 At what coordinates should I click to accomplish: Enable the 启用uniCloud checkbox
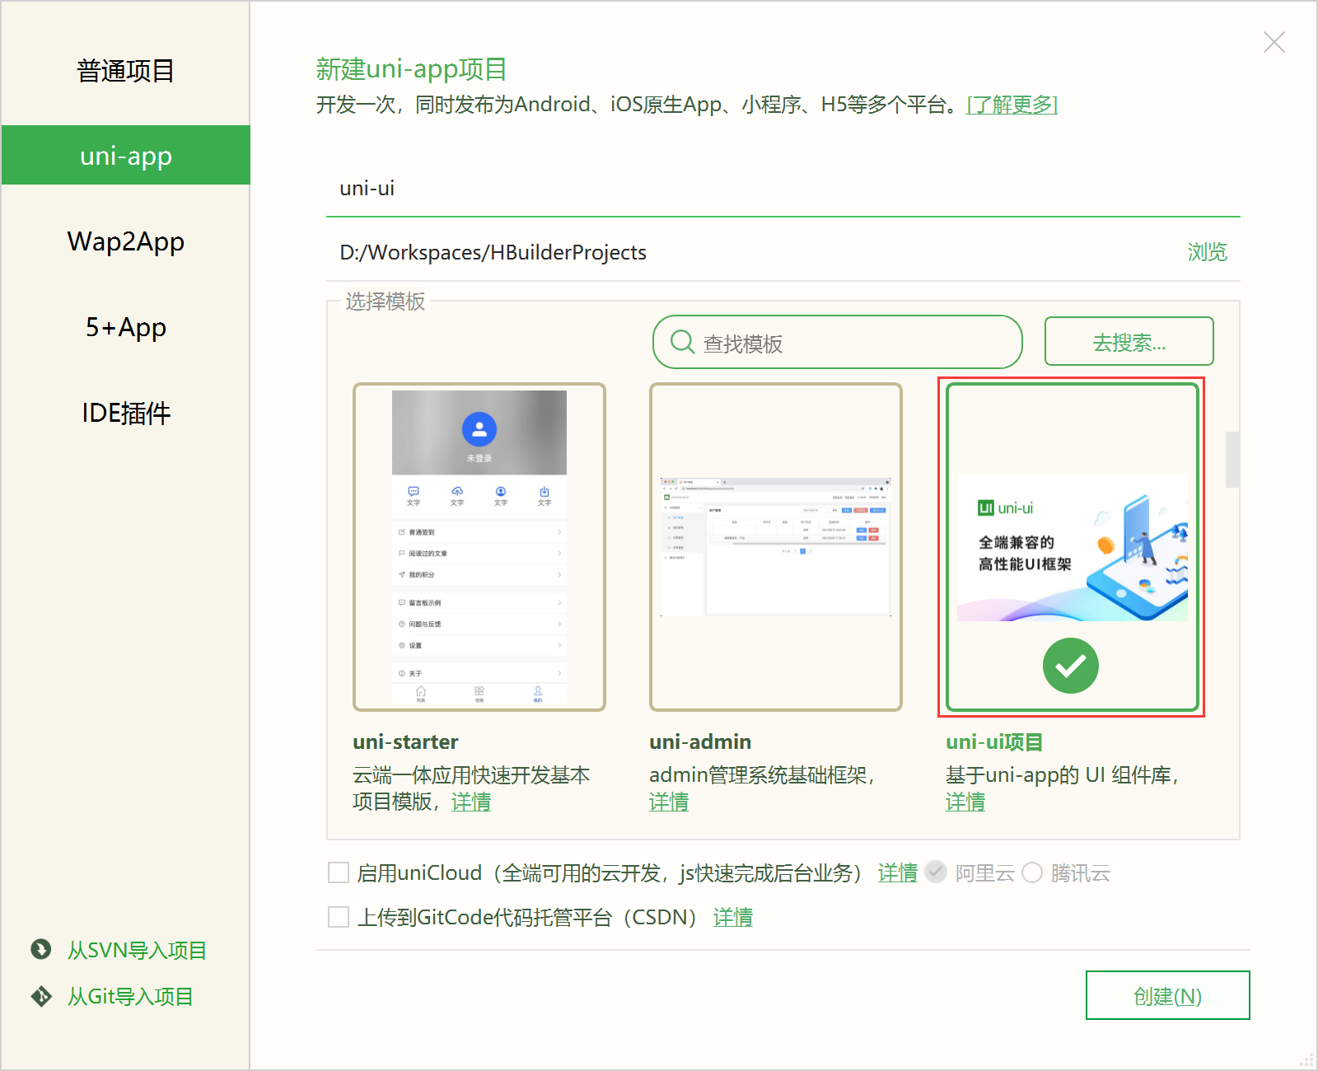[339, 872]
